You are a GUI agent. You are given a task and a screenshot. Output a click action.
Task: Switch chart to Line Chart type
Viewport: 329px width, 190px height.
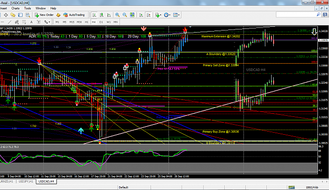click(x=109, y=15)
